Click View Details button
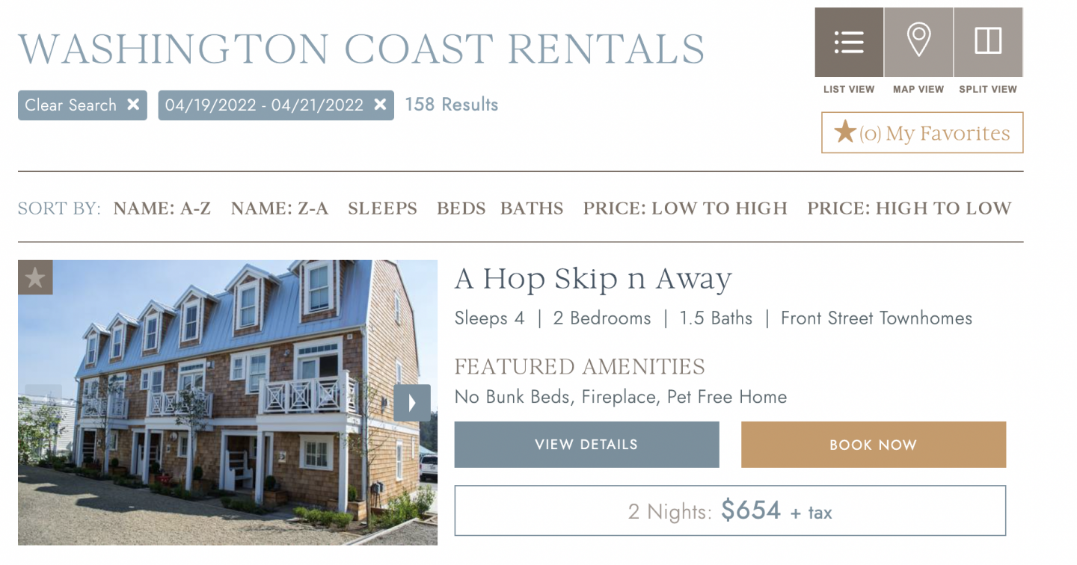The width and height of the screenshot is (1077, 565). [586, 445]
